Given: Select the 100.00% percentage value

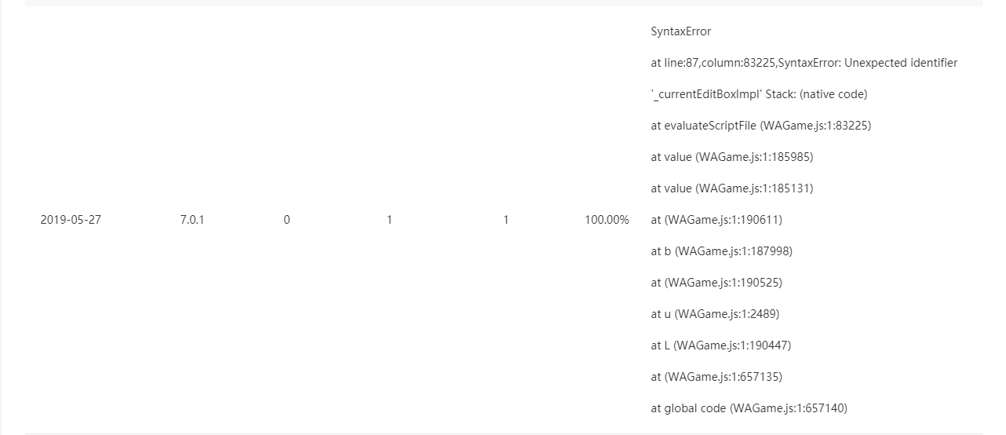Looking at the screenshot, I should coord(607,220).
